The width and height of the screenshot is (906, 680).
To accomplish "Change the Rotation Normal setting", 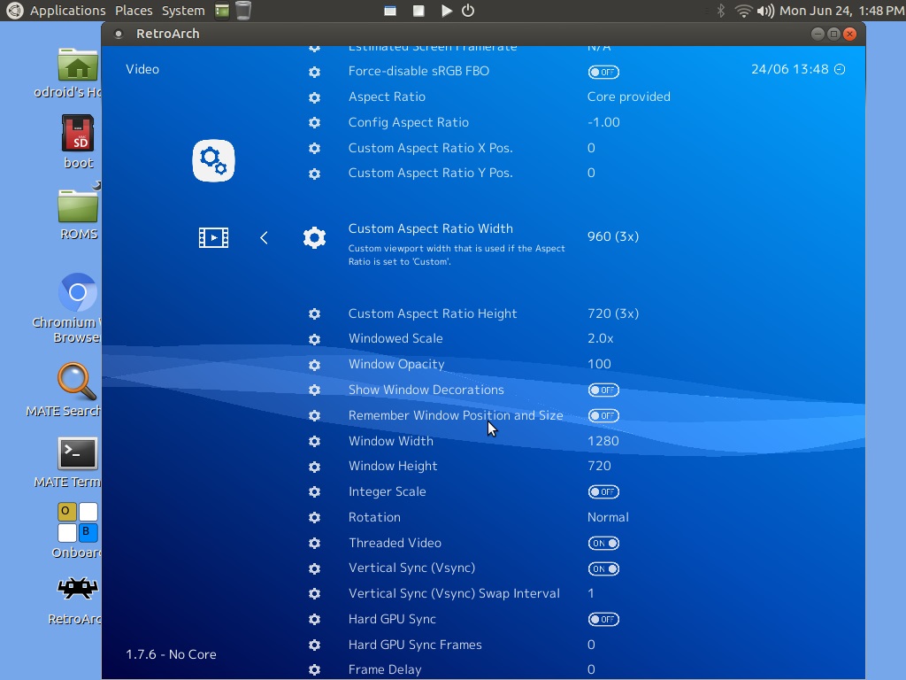I will 608,517.
